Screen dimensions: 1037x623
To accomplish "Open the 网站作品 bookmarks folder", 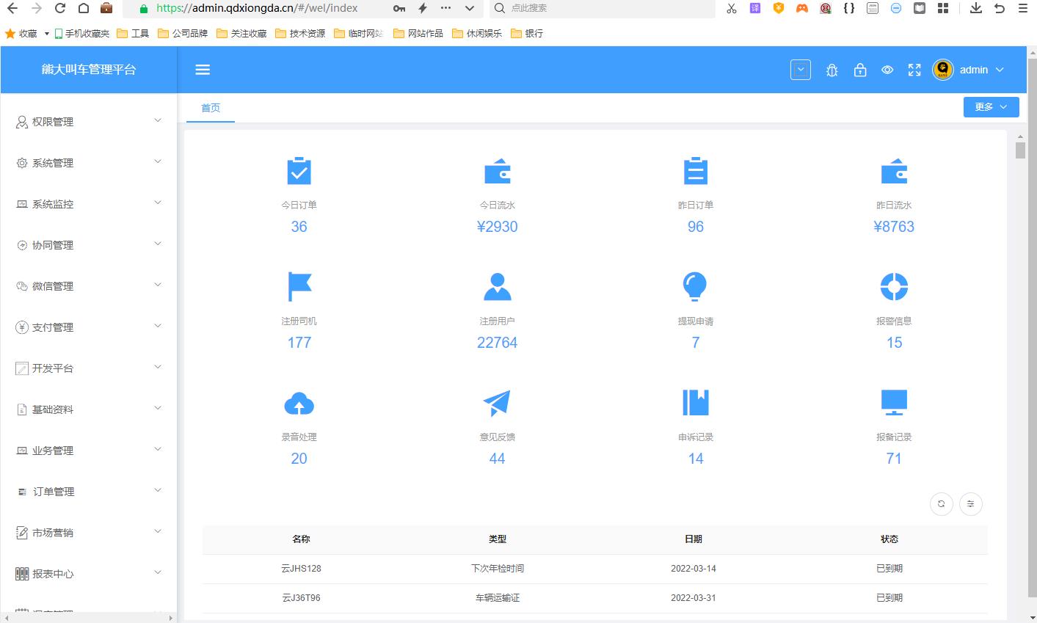I will 418,33.
